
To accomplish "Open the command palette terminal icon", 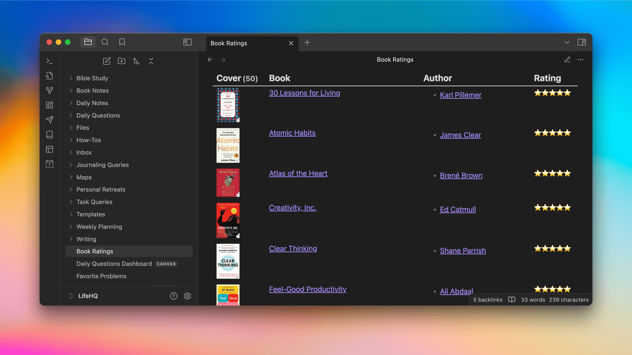I will tap(50, 61).
